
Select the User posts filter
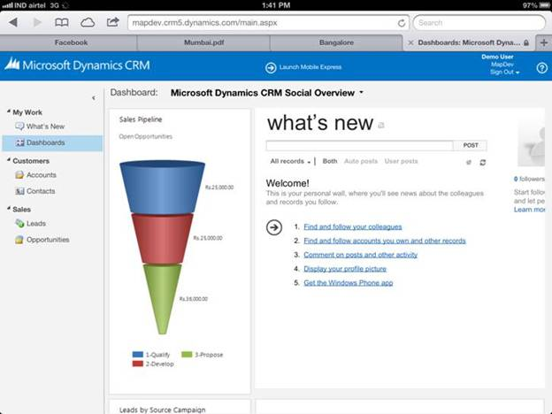coord(401,161)
